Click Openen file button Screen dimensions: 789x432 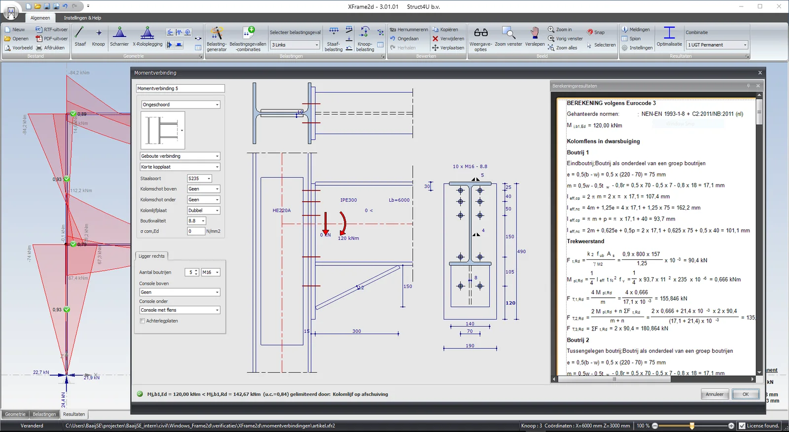(16, 38)
